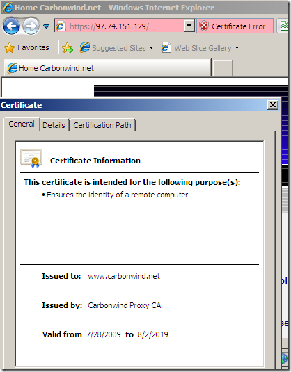Click the page icon in the address bar
Viewport: 291px width, 372px height.
click(x=61, y=26)
